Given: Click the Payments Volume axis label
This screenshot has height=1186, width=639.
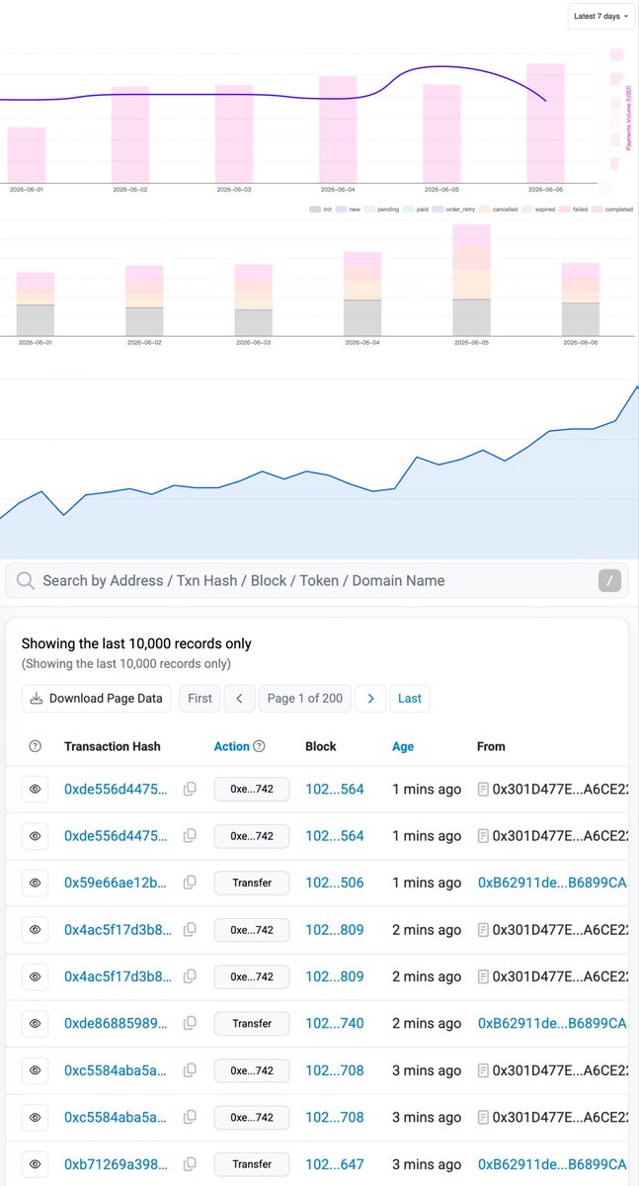Looking at the screenshot, I should coord(628,118).
